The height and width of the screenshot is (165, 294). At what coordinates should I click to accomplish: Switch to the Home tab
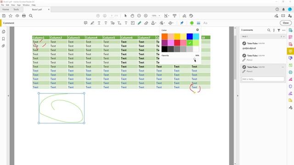(6, 9)
